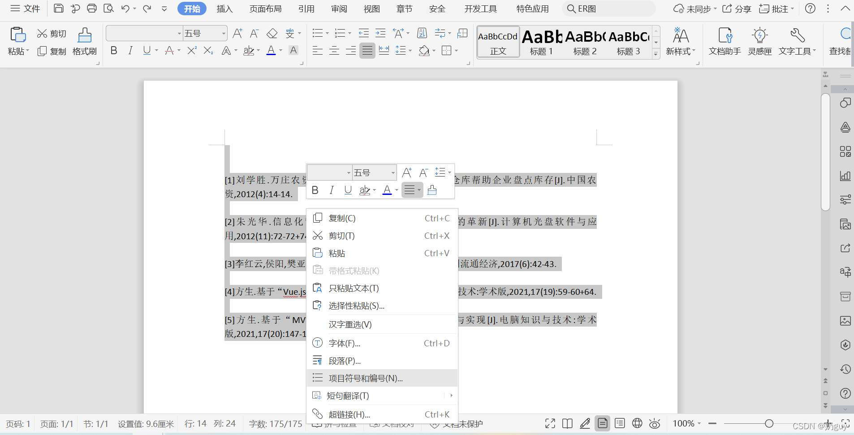
Task: Increase font size in the ribbon
Action: 237,34
